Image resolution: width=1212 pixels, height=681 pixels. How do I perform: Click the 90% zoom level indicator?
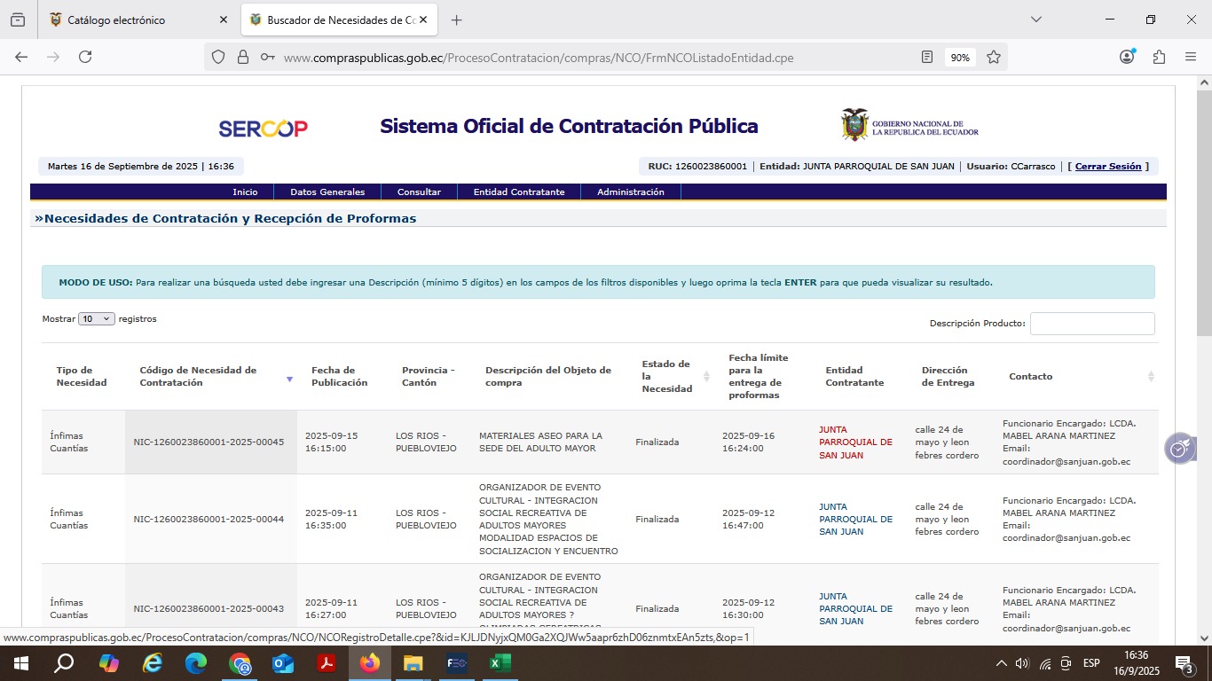[959, 58]
